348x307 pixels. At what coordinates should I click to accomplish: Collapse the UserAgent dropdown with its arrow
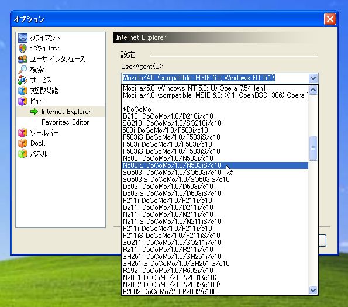[313, 78]
